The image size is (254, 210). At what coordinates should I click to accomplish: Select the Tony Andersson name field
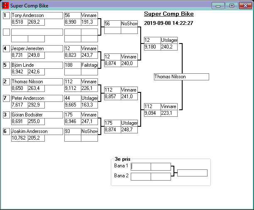click(x=36, y=15)
